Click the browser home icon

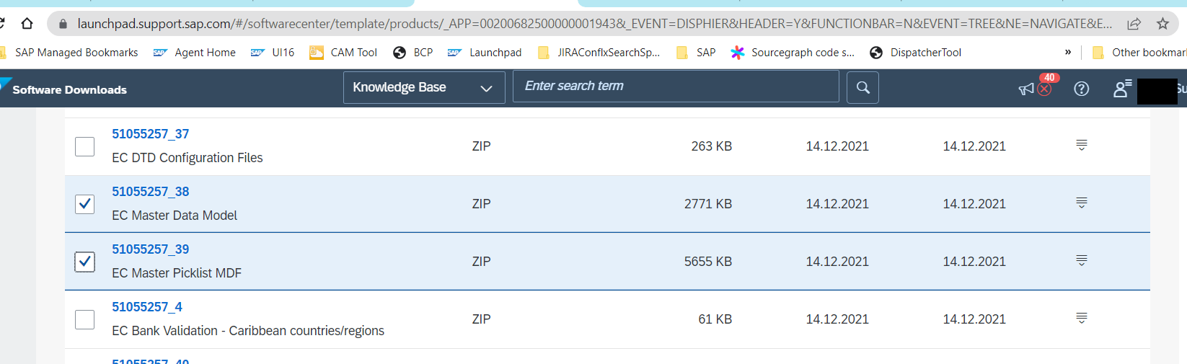coord(27,24)
